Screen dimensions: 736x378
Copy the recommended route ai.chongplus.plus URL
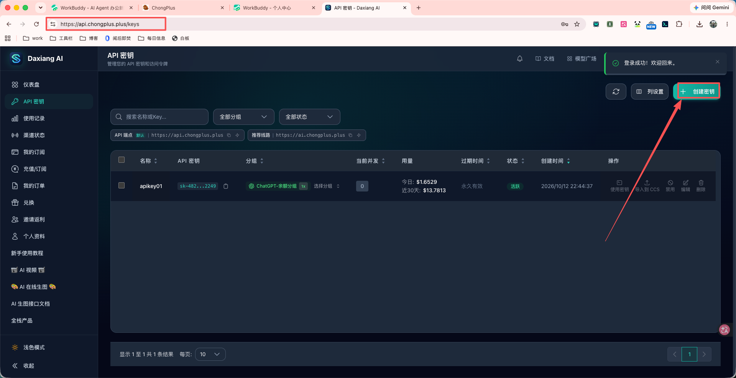click(x=350, y=135)
